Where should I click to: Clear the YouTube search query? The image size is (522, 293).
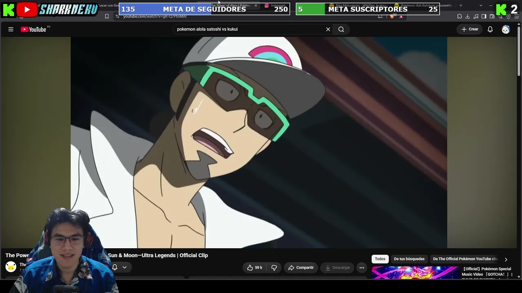tap(328, 29)
